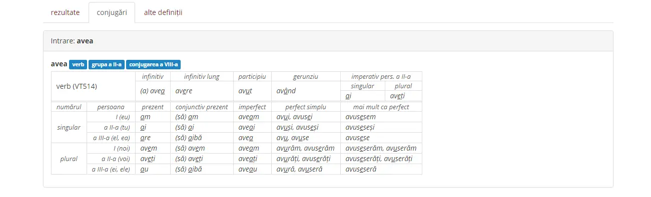Viewport: 651px width, 197px height.
Task: Click the verb (VT514) cell
Action: coord(93,86)
